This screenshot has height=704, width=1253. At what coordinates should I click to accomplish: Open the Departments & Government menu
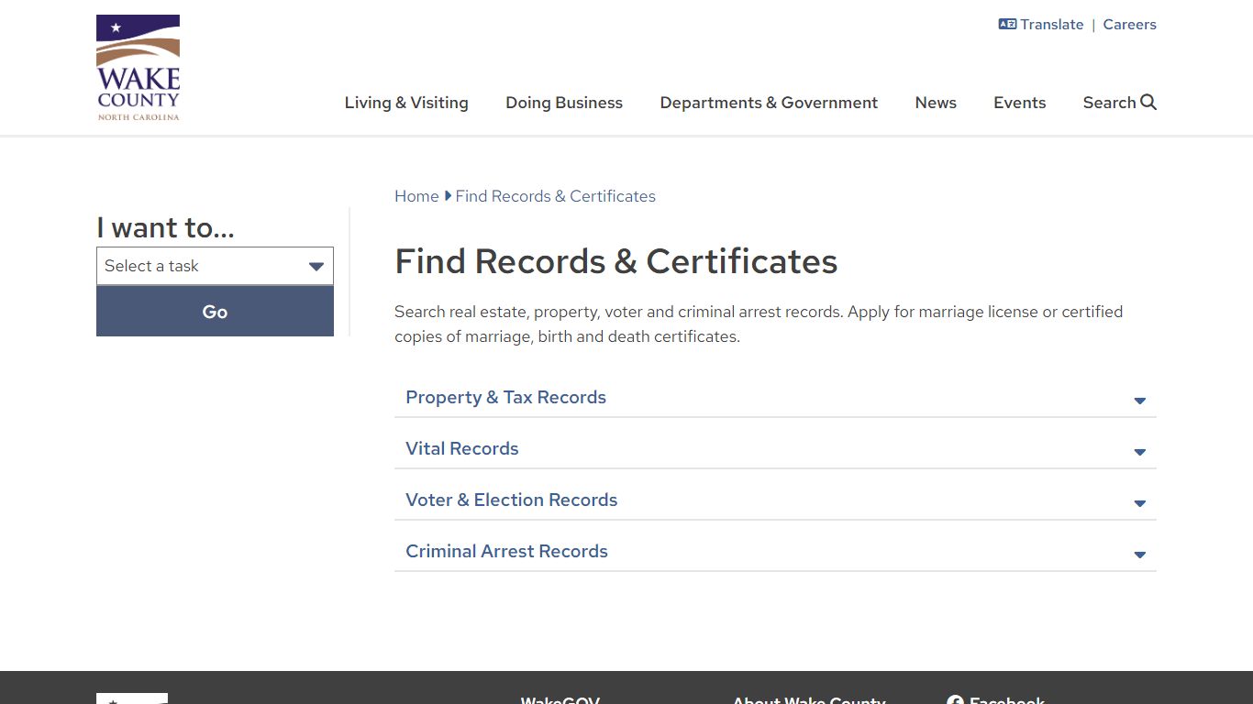coord(769,103)
